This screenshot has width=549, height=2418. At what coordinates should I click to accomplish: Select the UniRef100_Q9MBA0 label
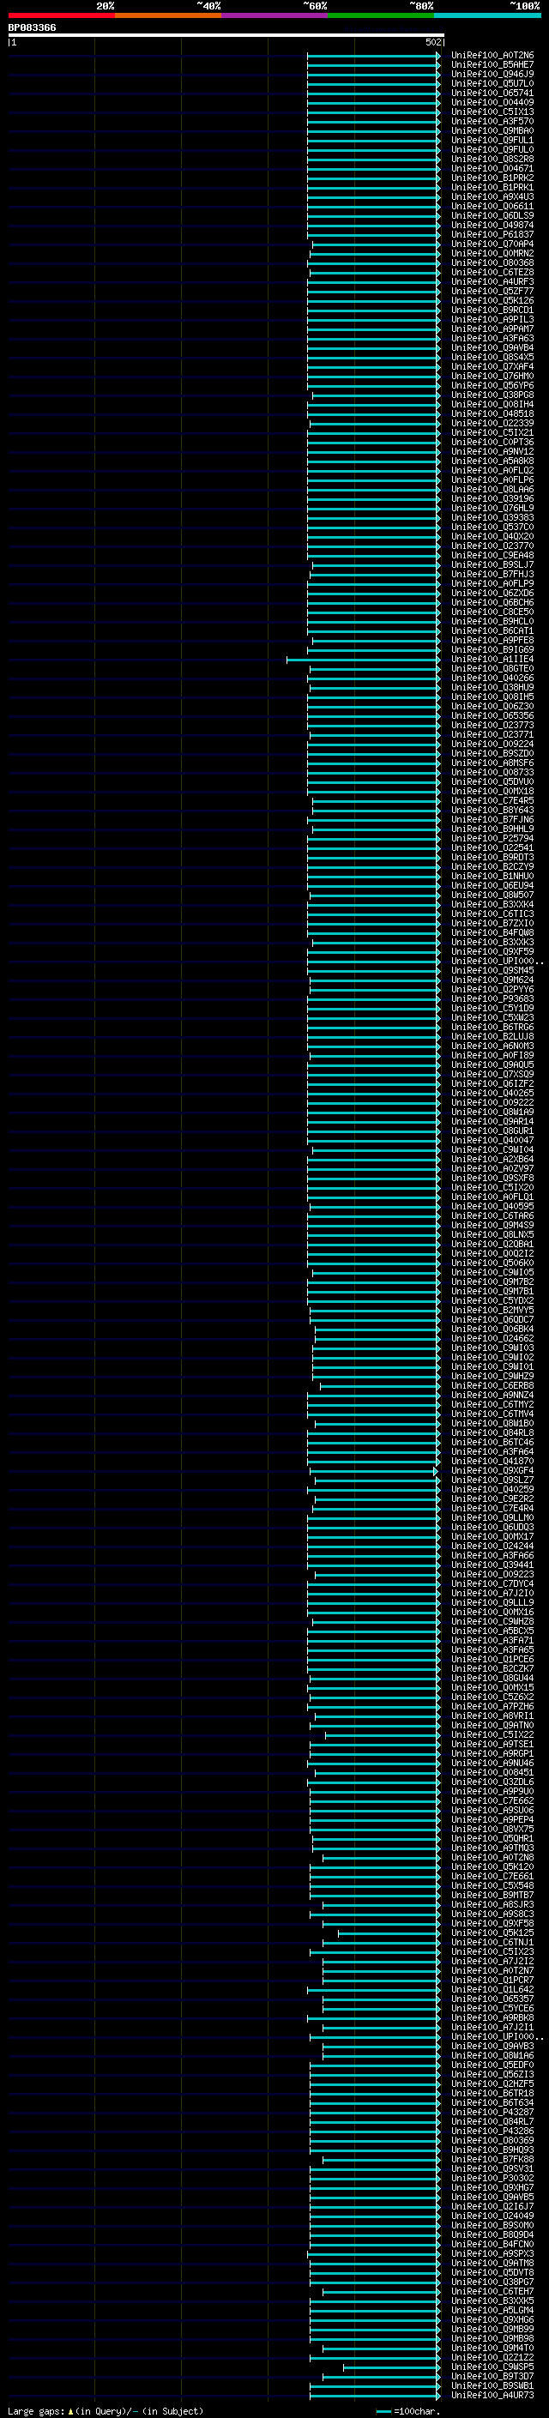tap(492, 130)
